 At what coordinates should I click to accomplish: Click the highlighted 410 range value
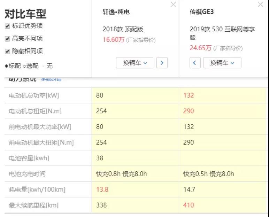(188, 205)
